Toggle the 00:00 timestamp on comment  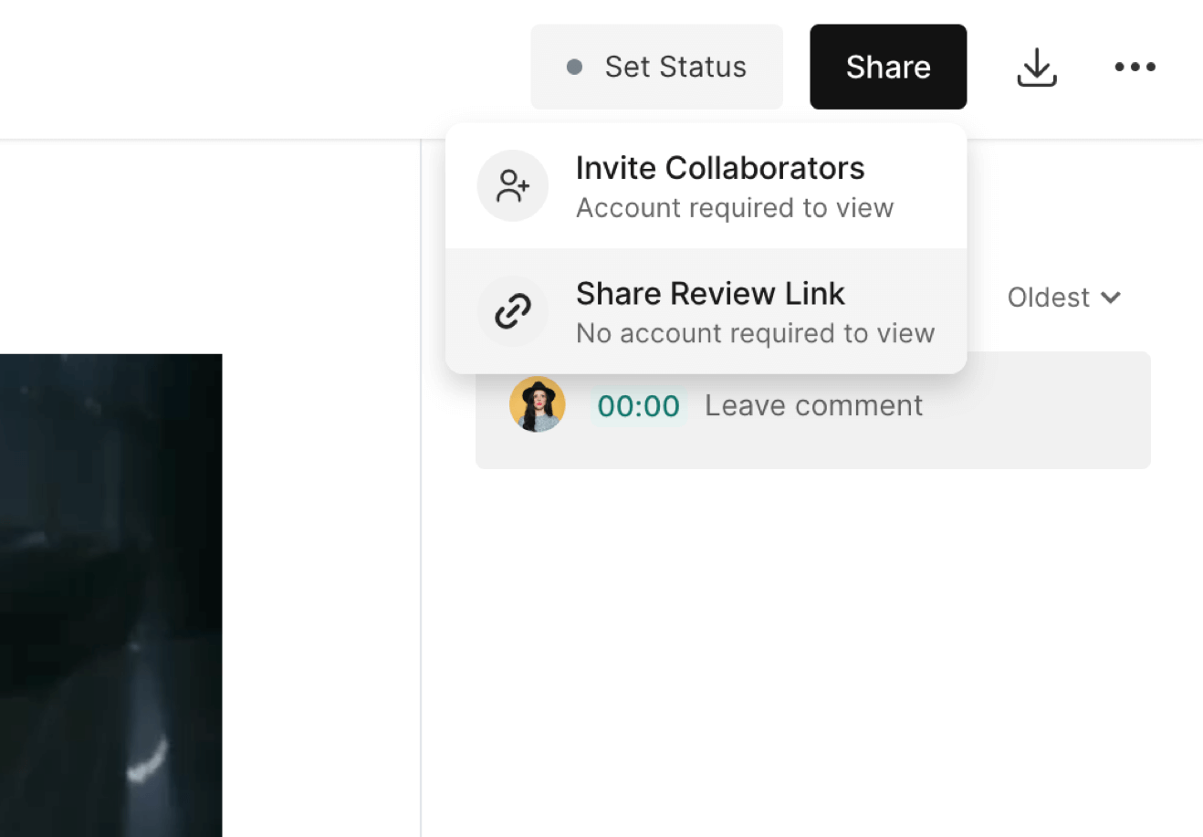(638, 406)
